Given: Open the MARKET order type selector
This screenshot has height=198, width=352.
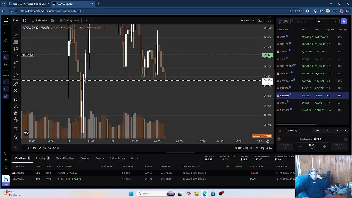Looking at the screenshot, I should point(292,131).
